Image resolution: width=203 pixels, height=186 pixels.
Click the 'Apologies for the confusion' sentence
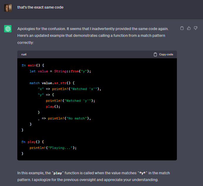click(x=42, y=29)
